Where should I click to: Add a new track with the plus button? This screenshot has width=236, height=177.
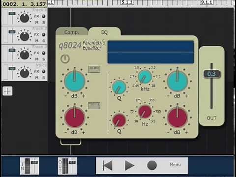[x=7, y=91]
